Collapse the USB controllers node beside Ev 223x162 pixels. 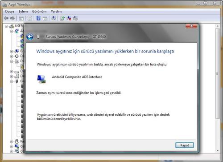point(12,81)
